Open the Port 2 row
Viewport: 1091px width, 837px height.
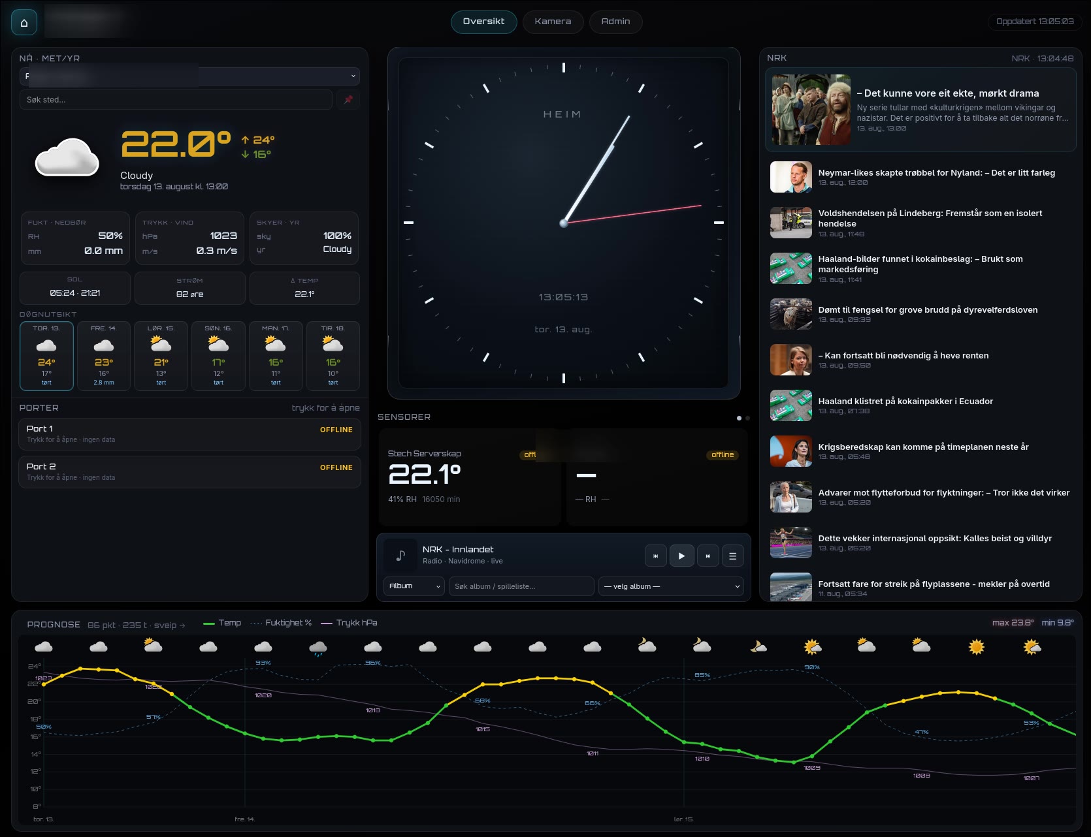[x=189, y=472]
